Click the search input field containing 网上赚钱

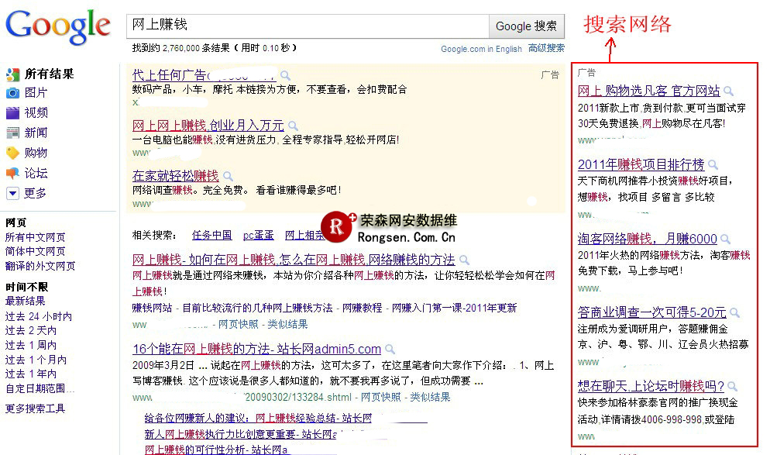tap(307, 26)
